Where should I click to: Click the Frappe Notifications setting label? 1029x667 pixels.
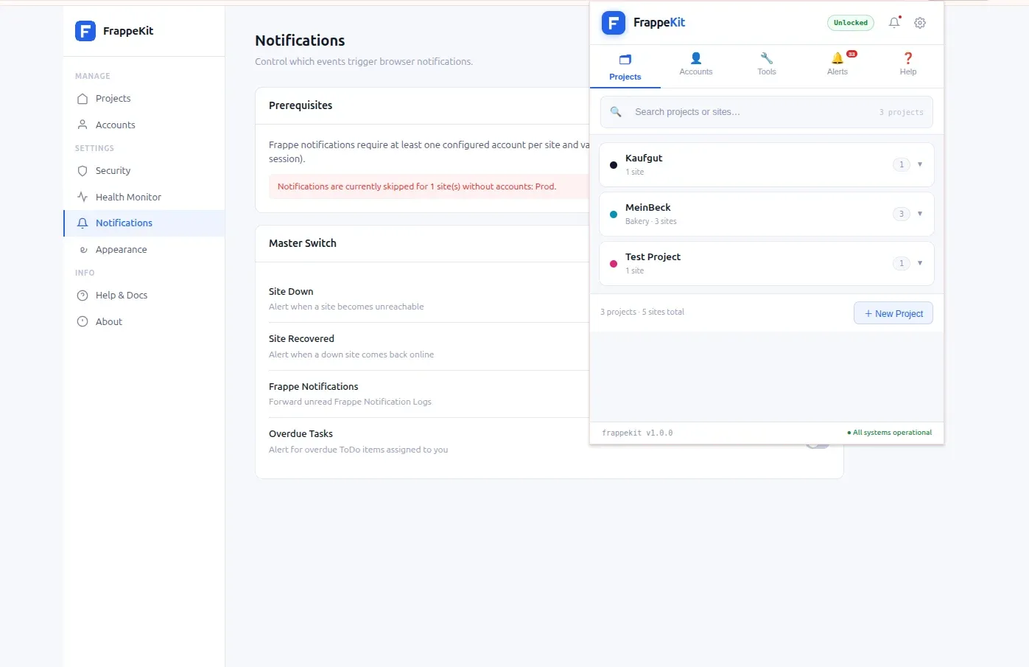(314, 387)
